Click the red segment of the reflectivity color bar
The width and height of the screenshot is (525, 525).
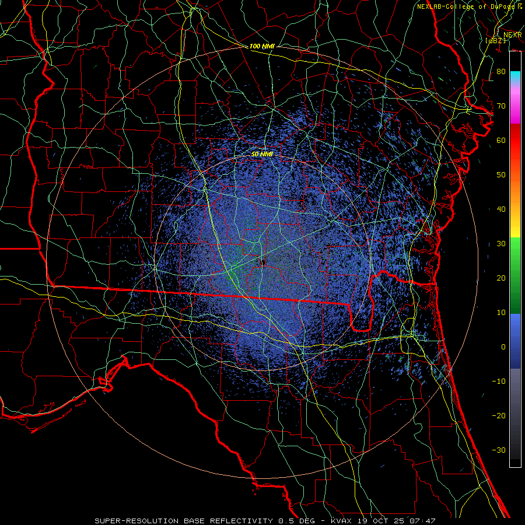point(515,141)
